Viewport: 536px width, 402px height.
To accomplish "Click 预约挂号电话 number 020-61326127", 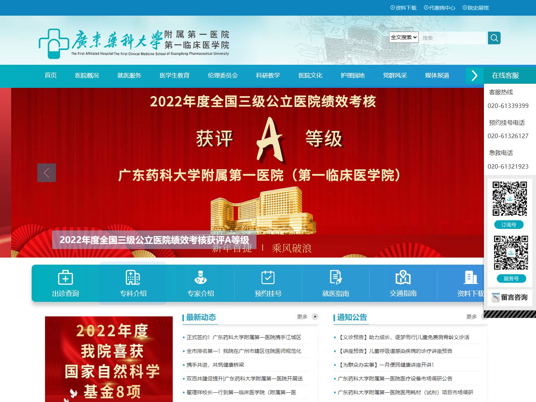I will pos(508,136).
